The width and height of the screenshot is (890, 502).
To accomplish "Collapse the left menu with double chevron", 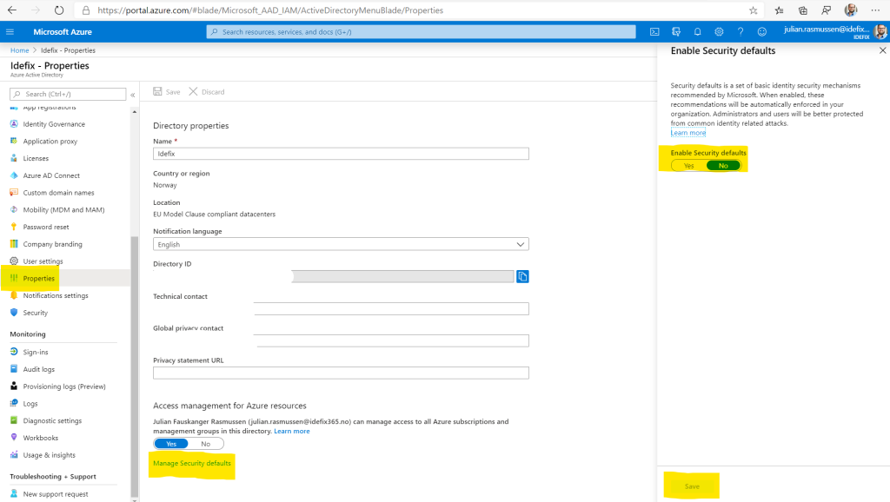I will tap(133, 95).
